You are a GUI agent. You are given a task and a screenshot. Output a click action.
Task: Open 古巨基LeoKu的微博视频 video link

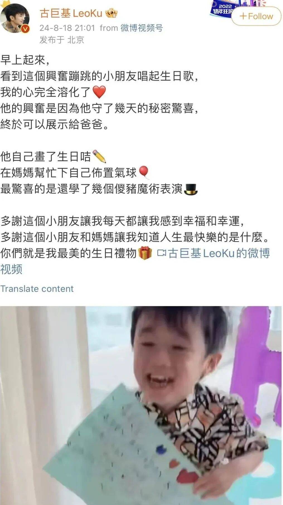pos(135,261)
